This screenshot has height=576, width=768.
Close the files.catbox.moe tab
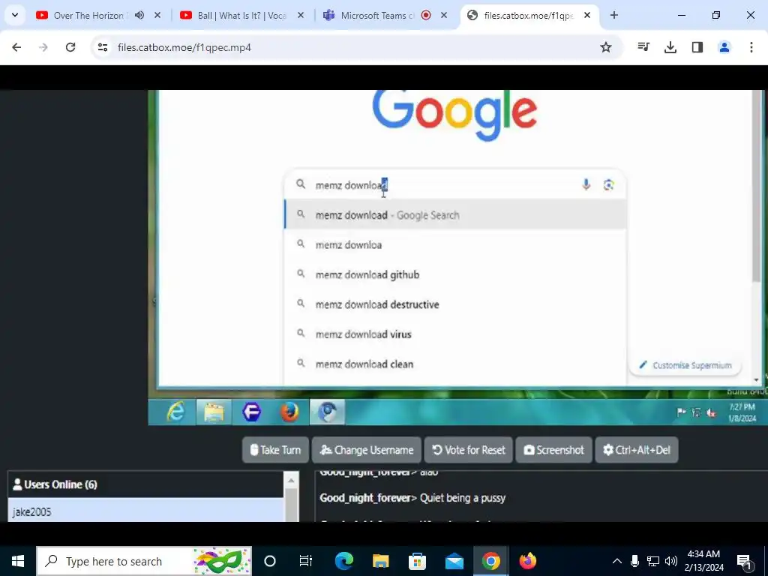(x=587, y=15)
